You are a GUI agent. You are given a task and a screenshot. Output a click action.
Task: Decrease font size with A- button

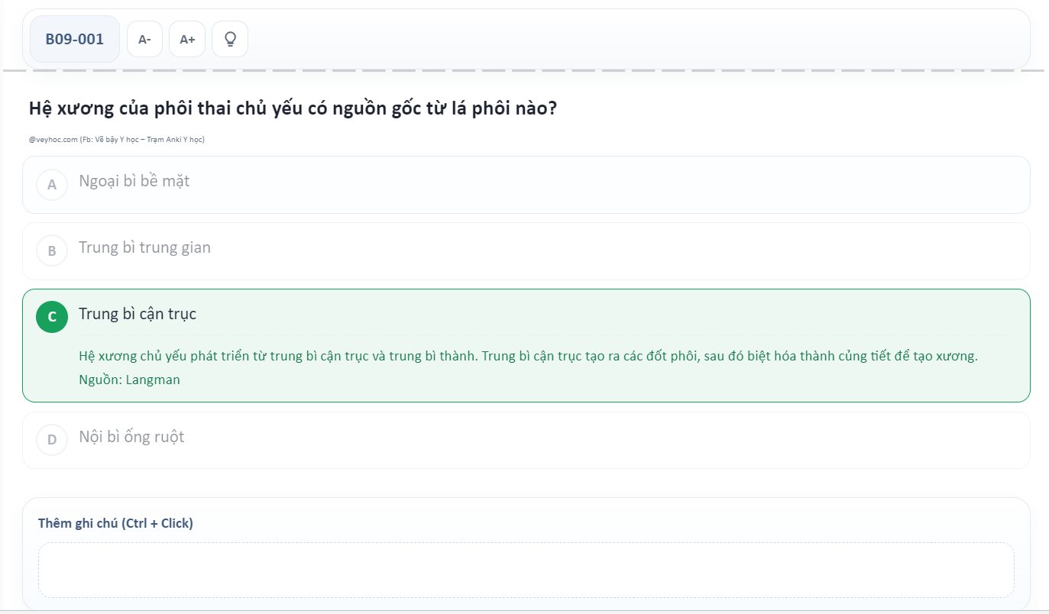click(144, 39)
